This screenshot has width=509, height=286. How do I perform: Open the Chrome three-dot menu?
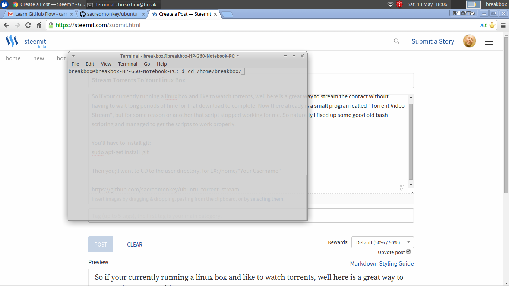click(503, 25)
